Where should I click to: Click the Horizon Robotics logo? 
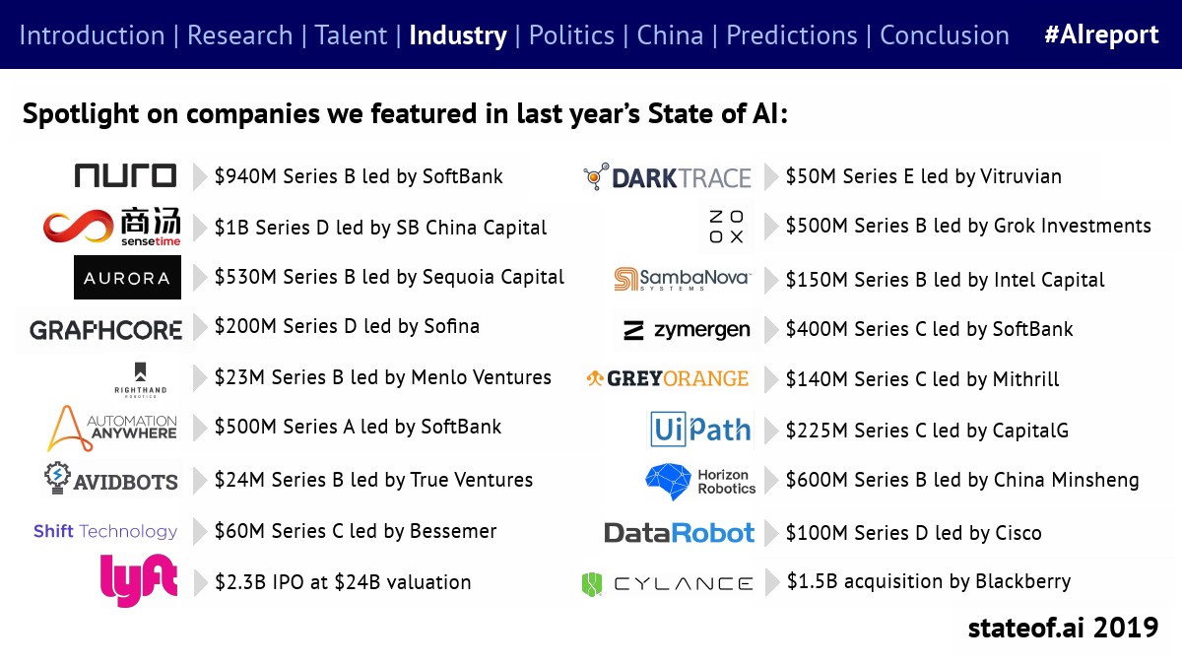click(x=700, y=481)
